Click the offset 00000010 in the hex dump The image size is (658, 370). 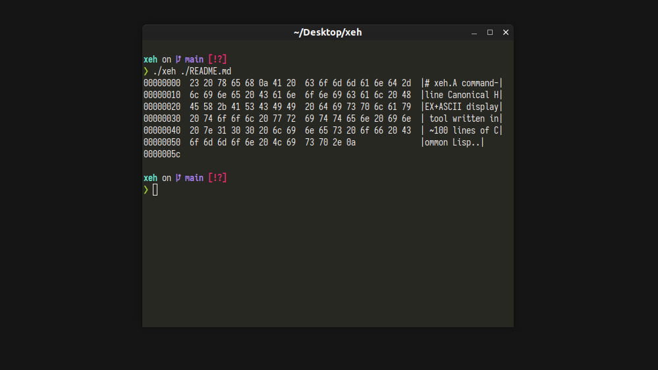(x=162, y=95)
